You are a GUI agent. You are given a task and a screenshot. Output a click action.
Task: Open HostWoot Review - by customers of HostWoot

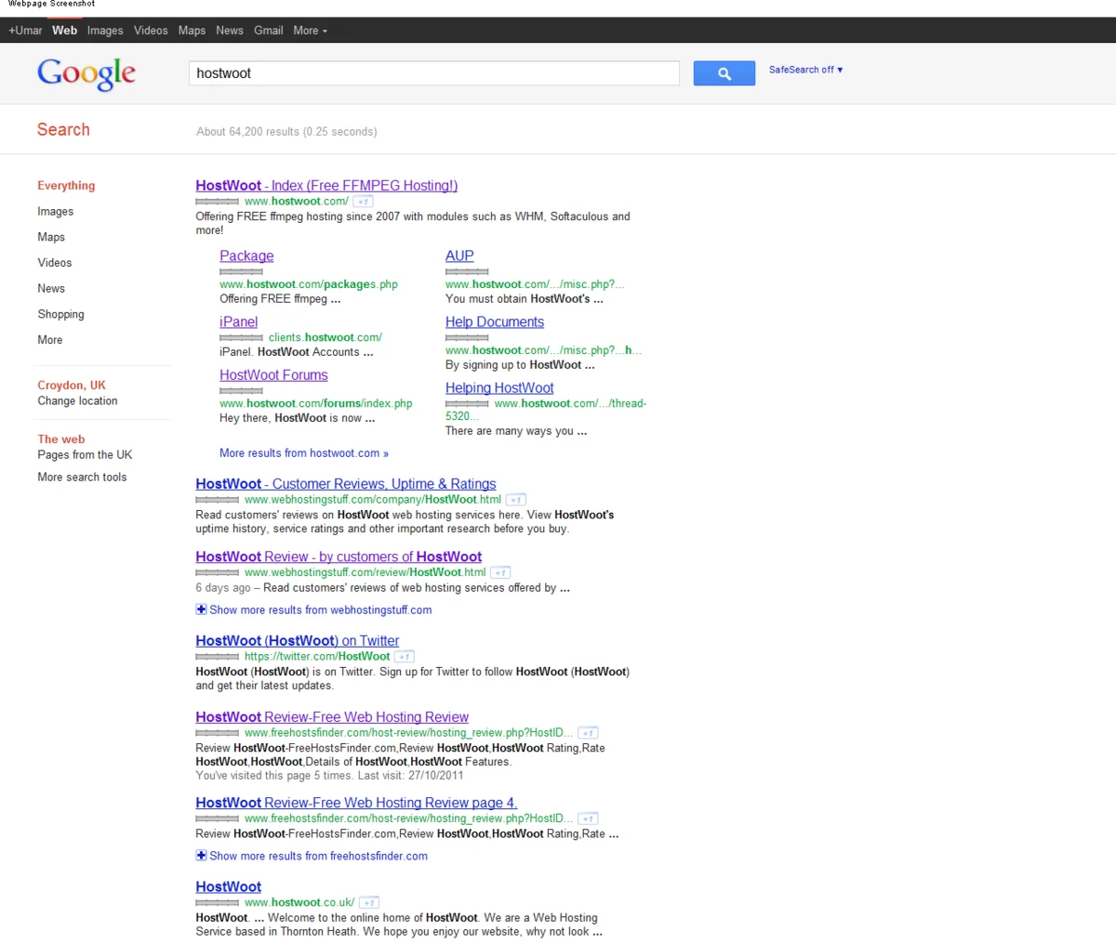(x=339, y=557)
